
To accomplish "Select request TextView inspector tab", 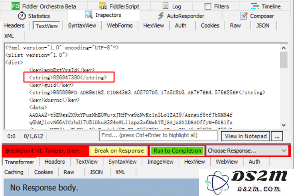I will [x=47, y=26].
